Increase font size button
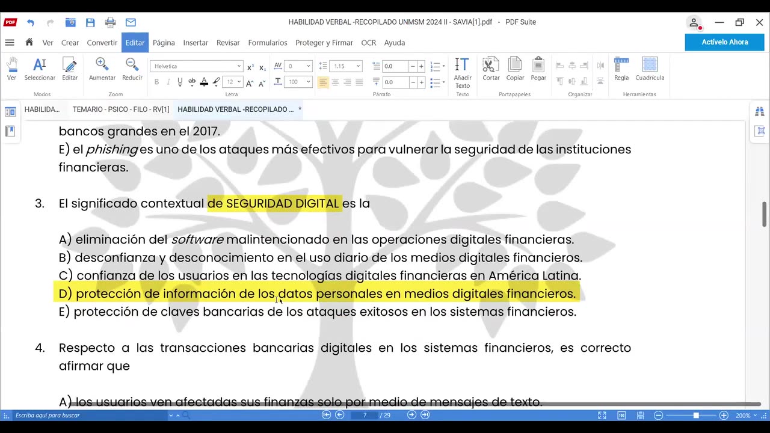The image size is (770, 433). pos(251,82)
